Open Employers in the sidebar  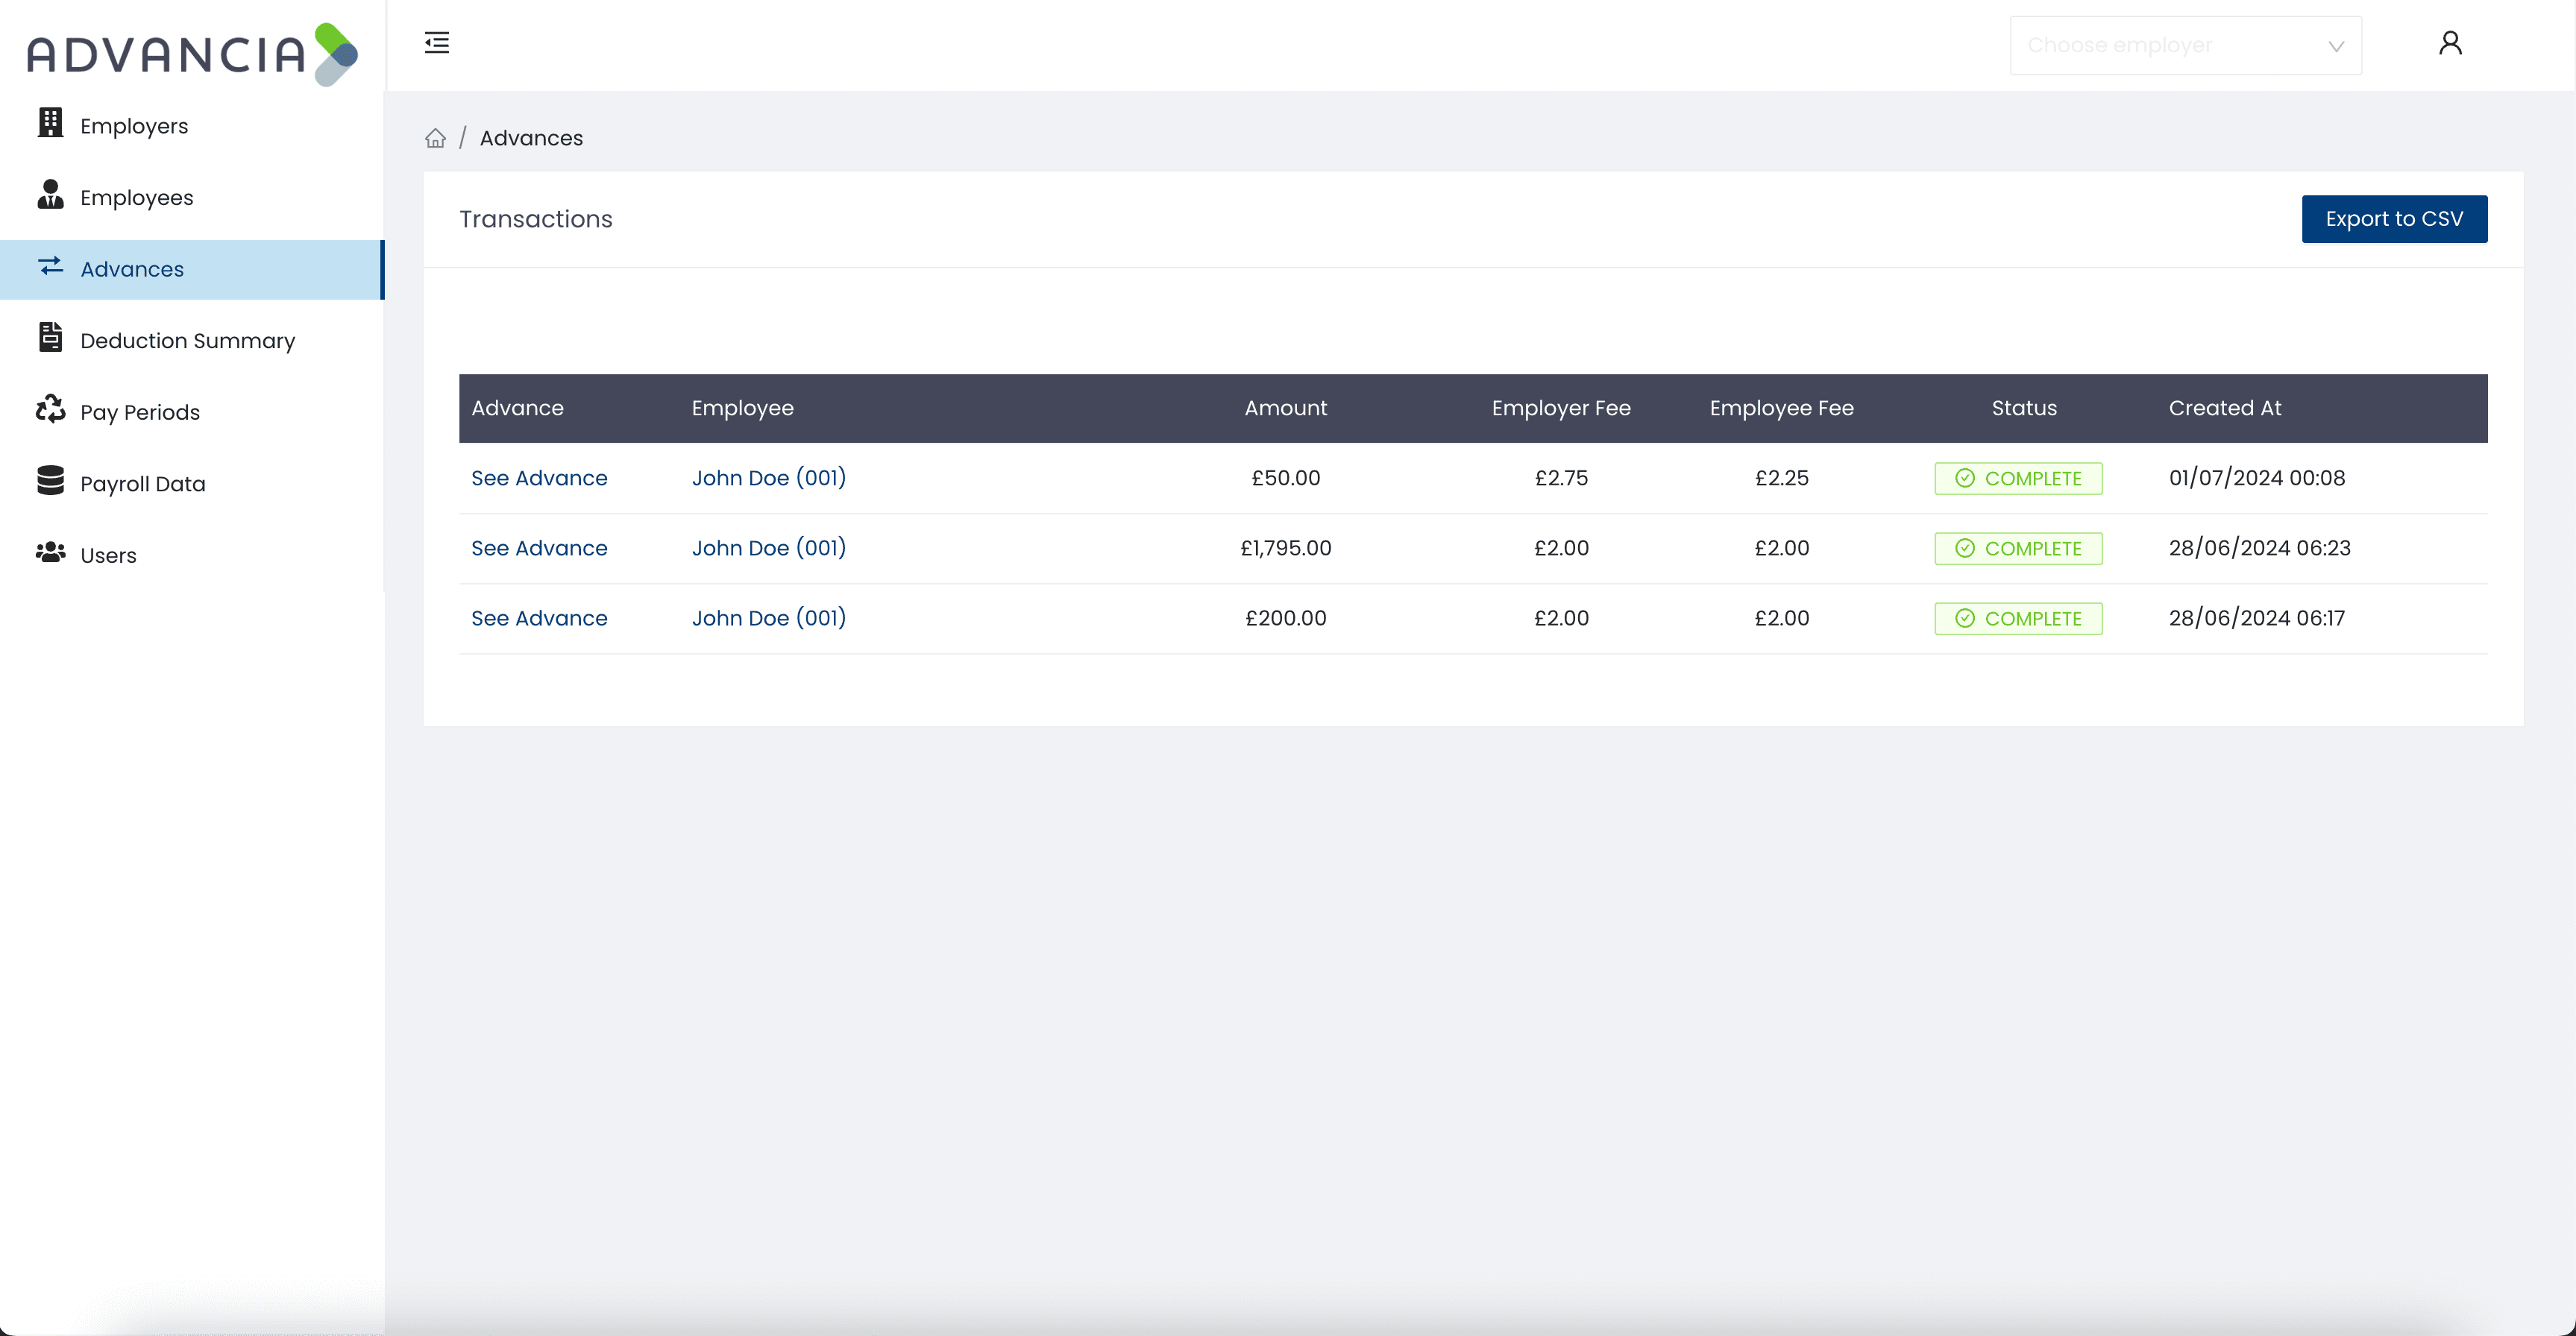[x=192, y=126]
